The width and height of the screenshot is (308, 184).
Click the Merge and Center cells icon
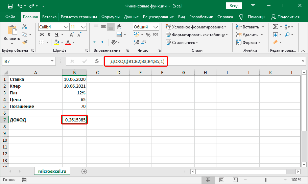pos(119,34)
